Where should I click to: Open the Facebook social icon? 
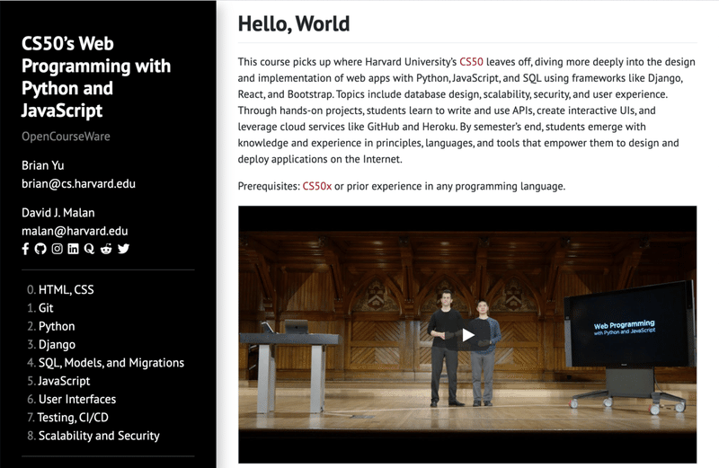coord(25,249)
